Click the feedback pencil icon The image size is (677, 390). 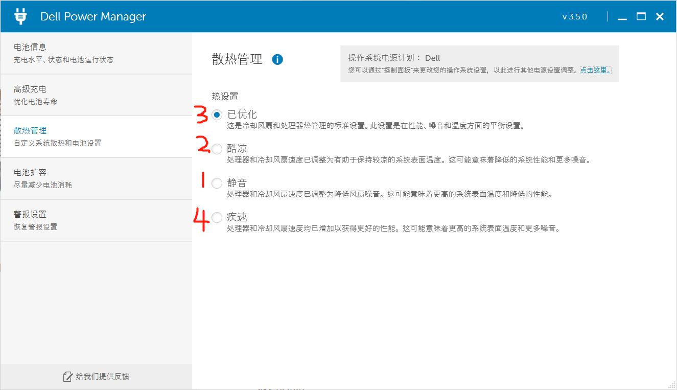click(x=67, y=376)
